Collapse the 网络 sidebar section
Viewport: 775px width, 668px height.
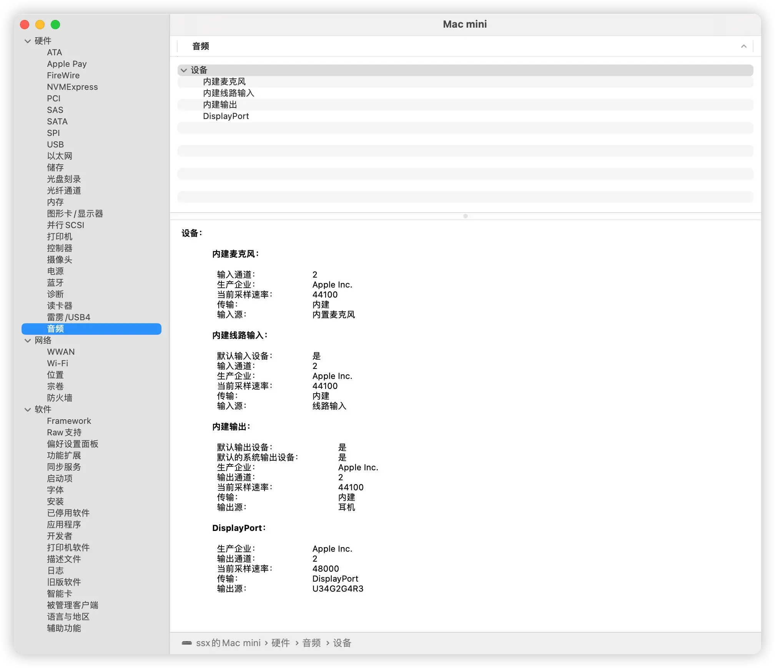(28, 341)
